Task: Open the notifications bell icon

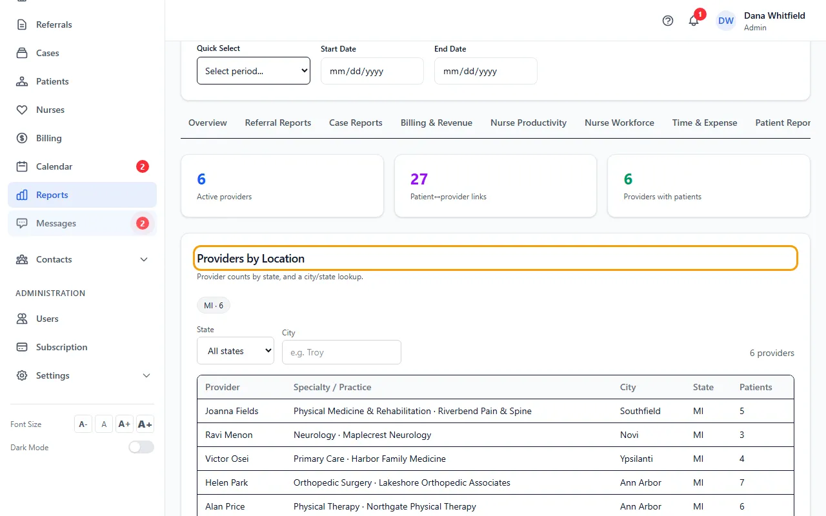Action: [x=694, y=21]
